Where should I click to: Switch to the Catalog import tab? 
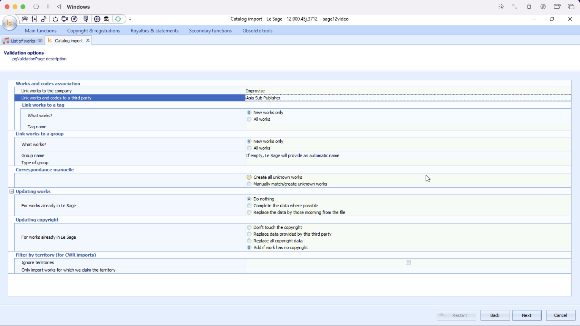pos(69,41)
